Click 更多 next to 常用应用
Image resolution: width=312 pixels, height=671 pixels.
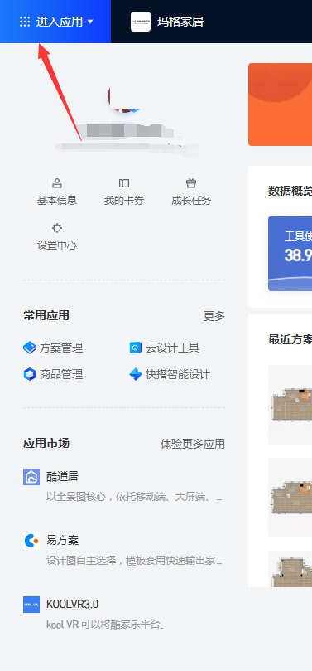[214, 316]
